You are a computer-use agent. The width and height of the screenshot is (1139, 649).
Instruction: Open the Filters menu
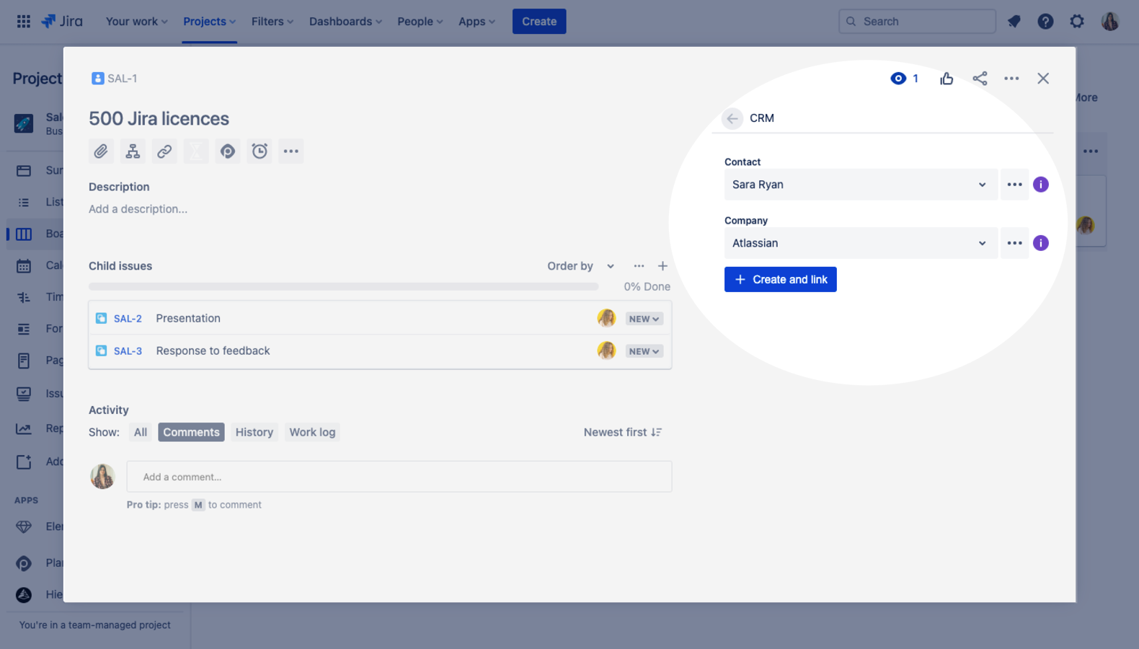point(272,22)
